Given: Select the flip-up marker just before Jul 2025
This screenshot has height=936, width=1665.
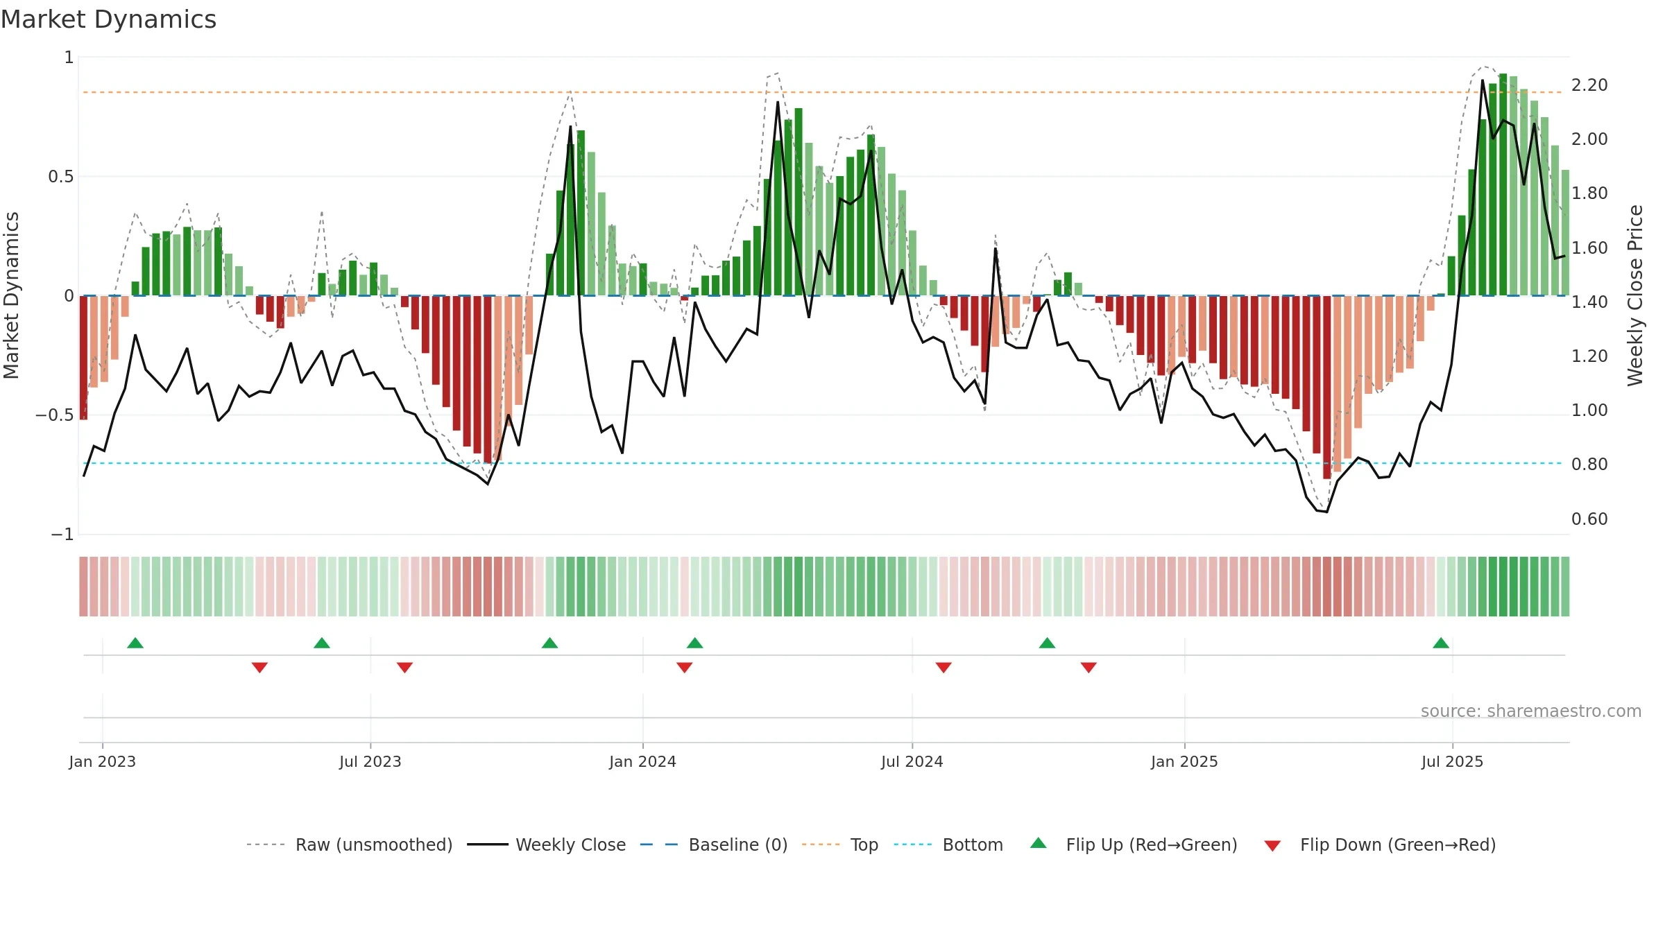Looking at the screenshot, I should 1441,643.
